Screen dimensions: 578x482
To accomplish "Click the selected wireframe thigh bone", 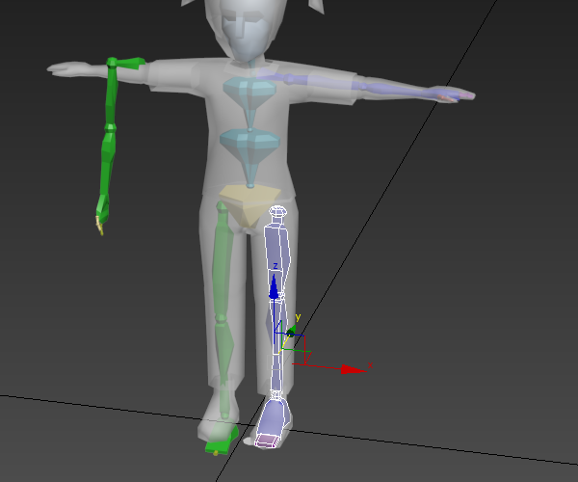I will pos(277,251).
